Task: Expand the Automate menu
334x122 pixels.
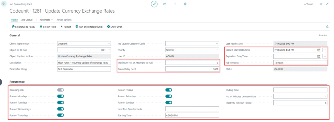Action: tap(46, 20)
